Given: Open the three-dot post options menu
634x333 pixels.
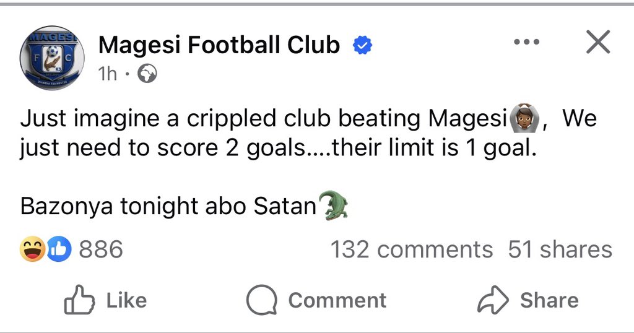Looking at the screenshot, I should pos(526,41).
